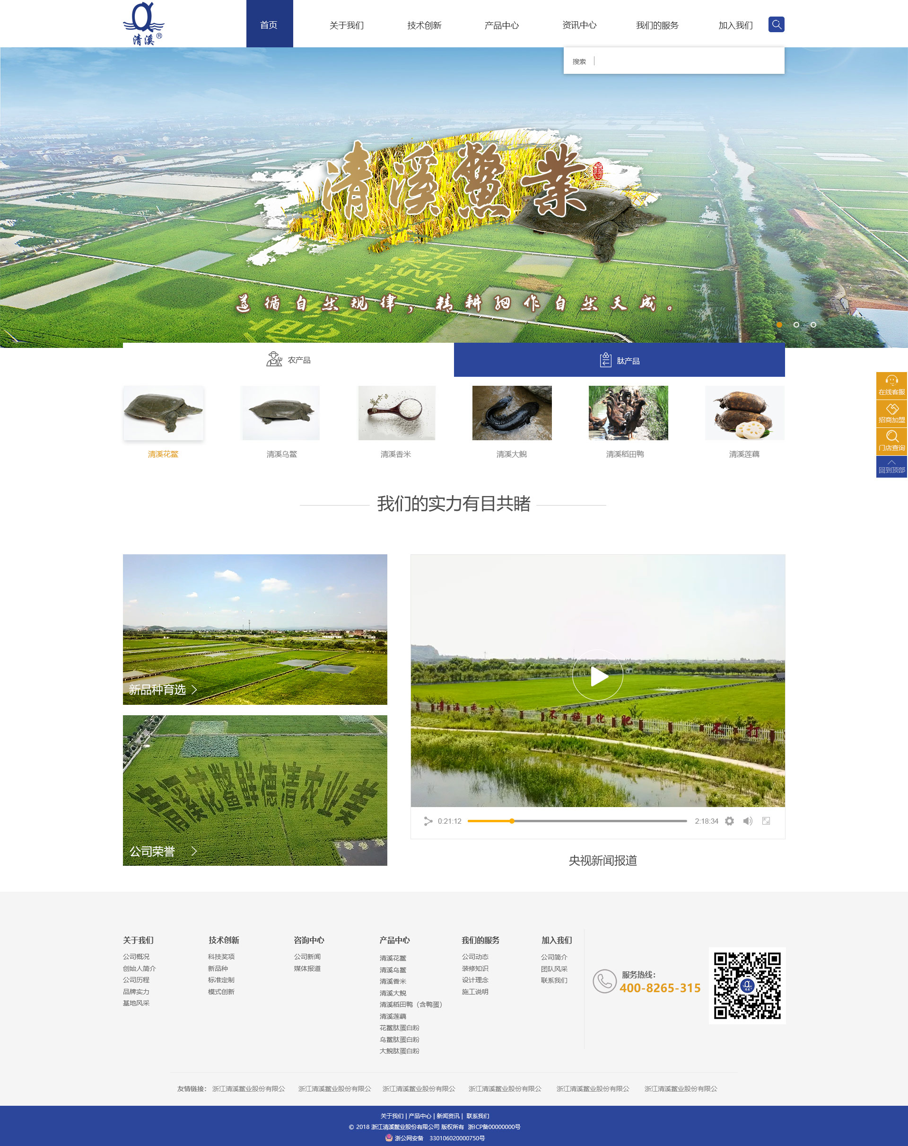Click the search magnifier icon in header

pos(776,25)
